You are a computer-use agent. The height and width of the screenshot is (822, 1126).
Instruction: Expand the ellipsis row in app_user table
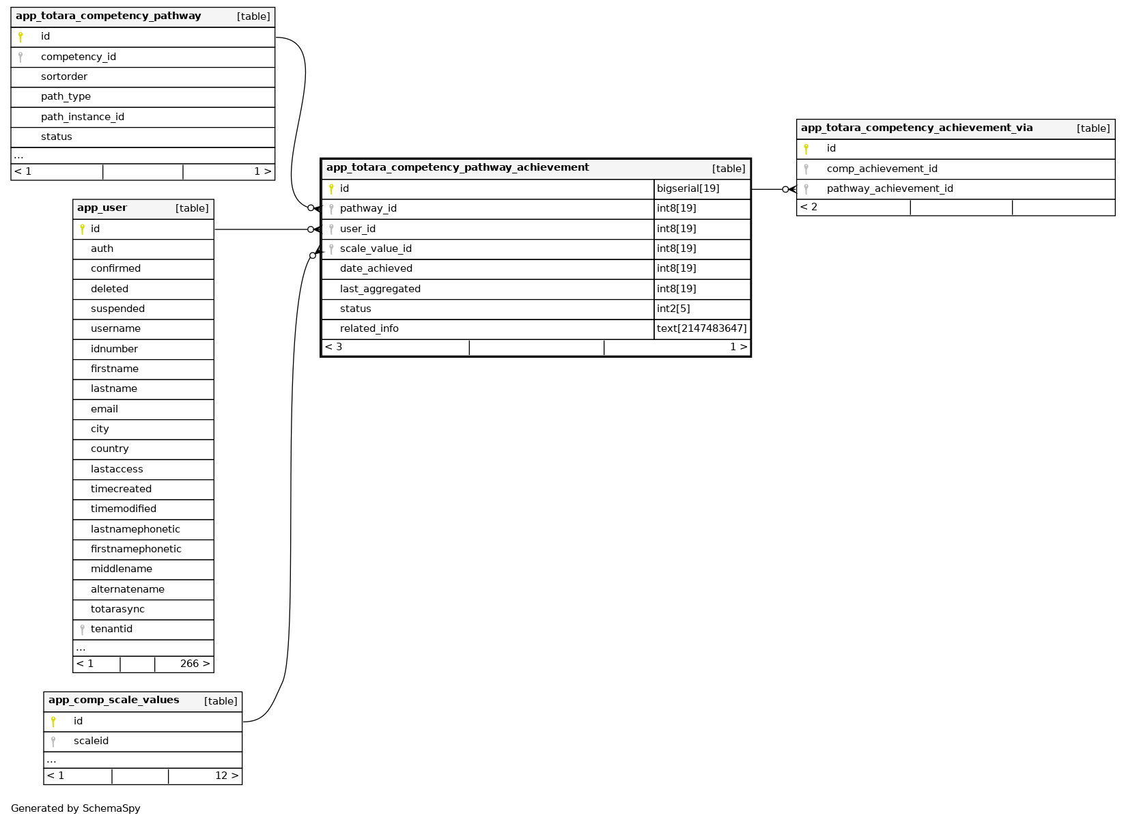coord(81,648)
